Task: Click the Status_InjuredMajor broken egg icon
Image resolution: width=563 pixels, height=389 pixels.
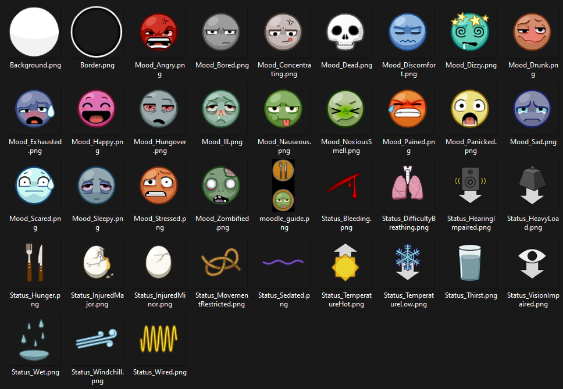Action: [98, 262]
